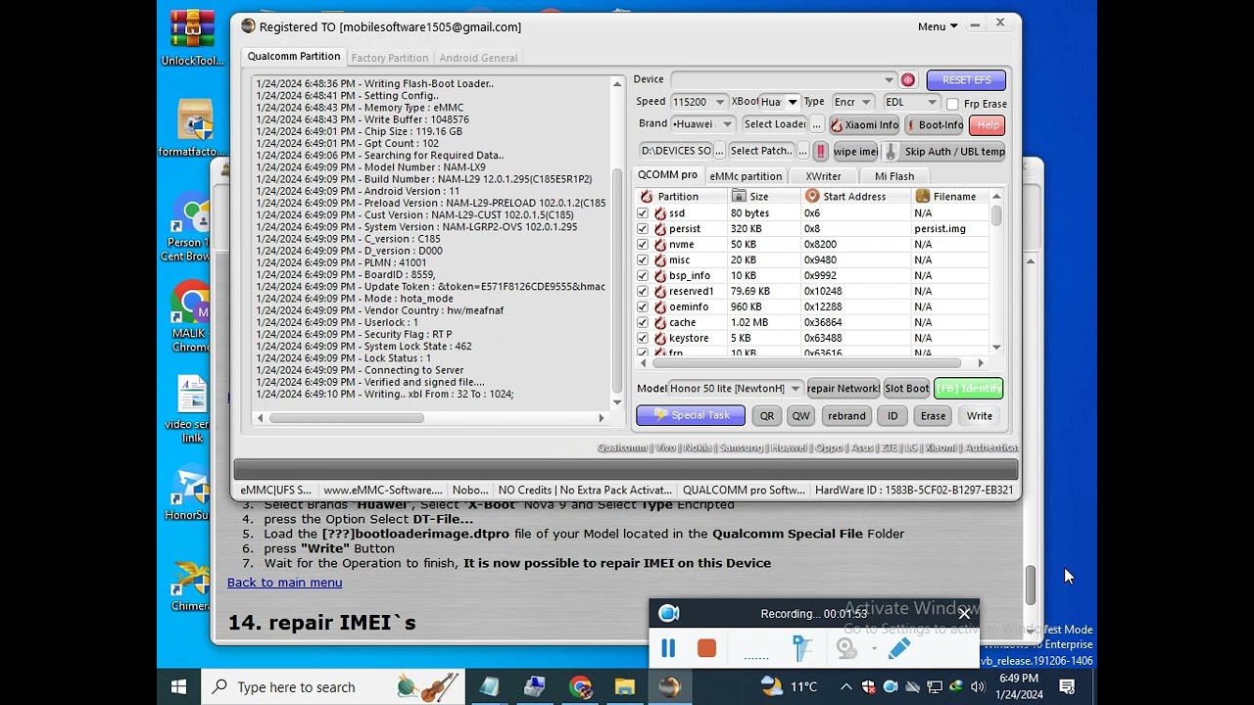Click the network tray icon
1254x705 pixels.
[935, 686]
